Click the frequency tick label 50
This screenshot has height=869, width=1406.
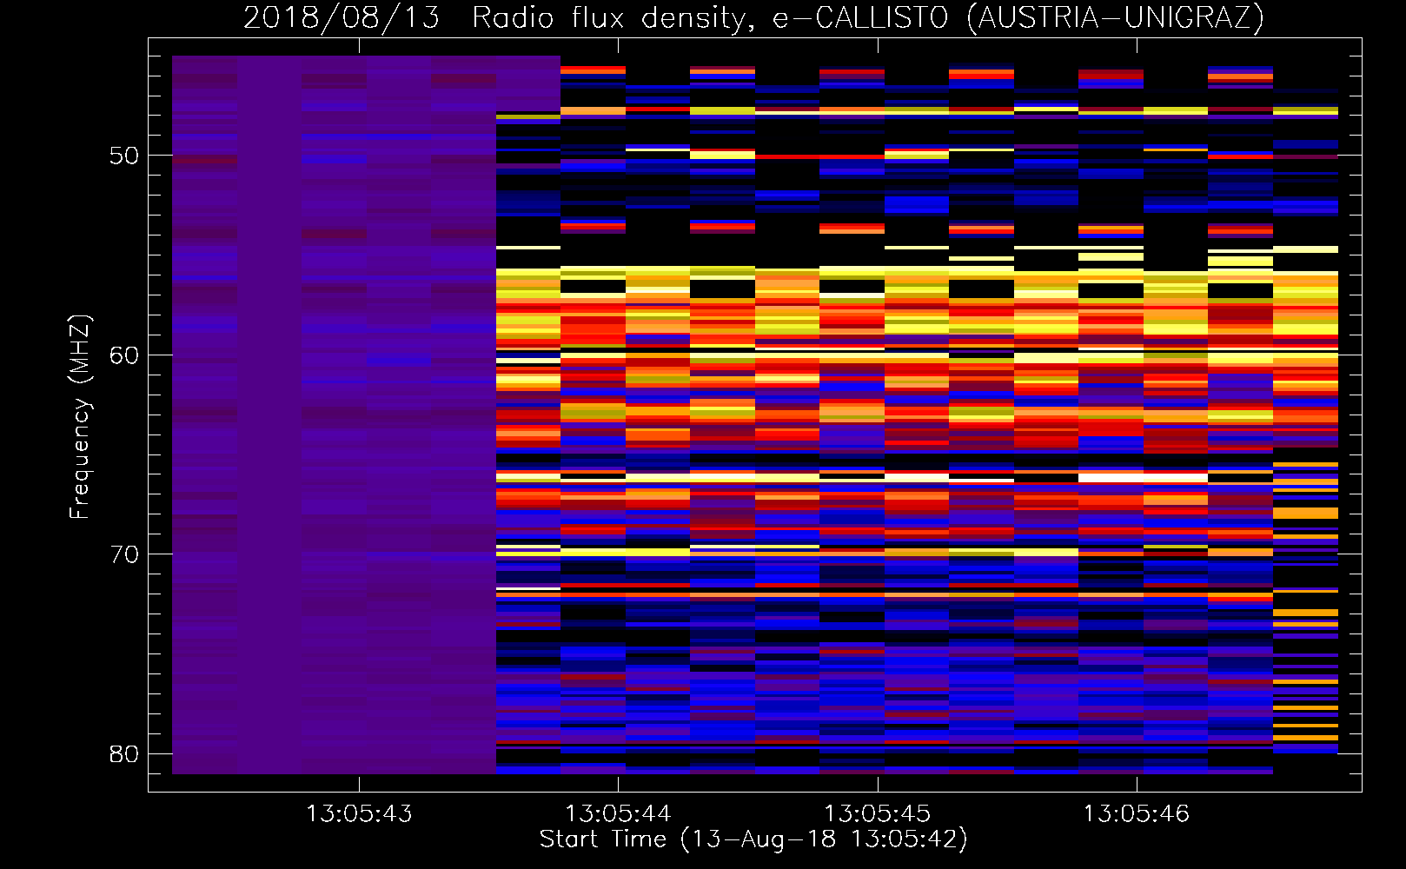124,156
